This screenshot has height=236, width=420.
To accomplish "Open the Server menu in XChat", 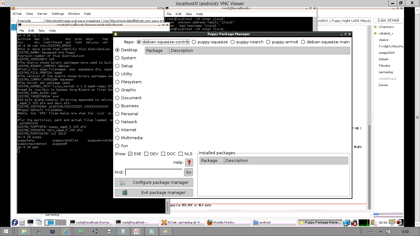I will [x=42, y=14].
